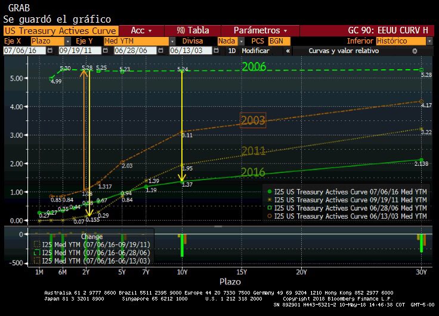
Task: Open the Eje Y Med YTM dropdown arrow
Action: (172, 41)
